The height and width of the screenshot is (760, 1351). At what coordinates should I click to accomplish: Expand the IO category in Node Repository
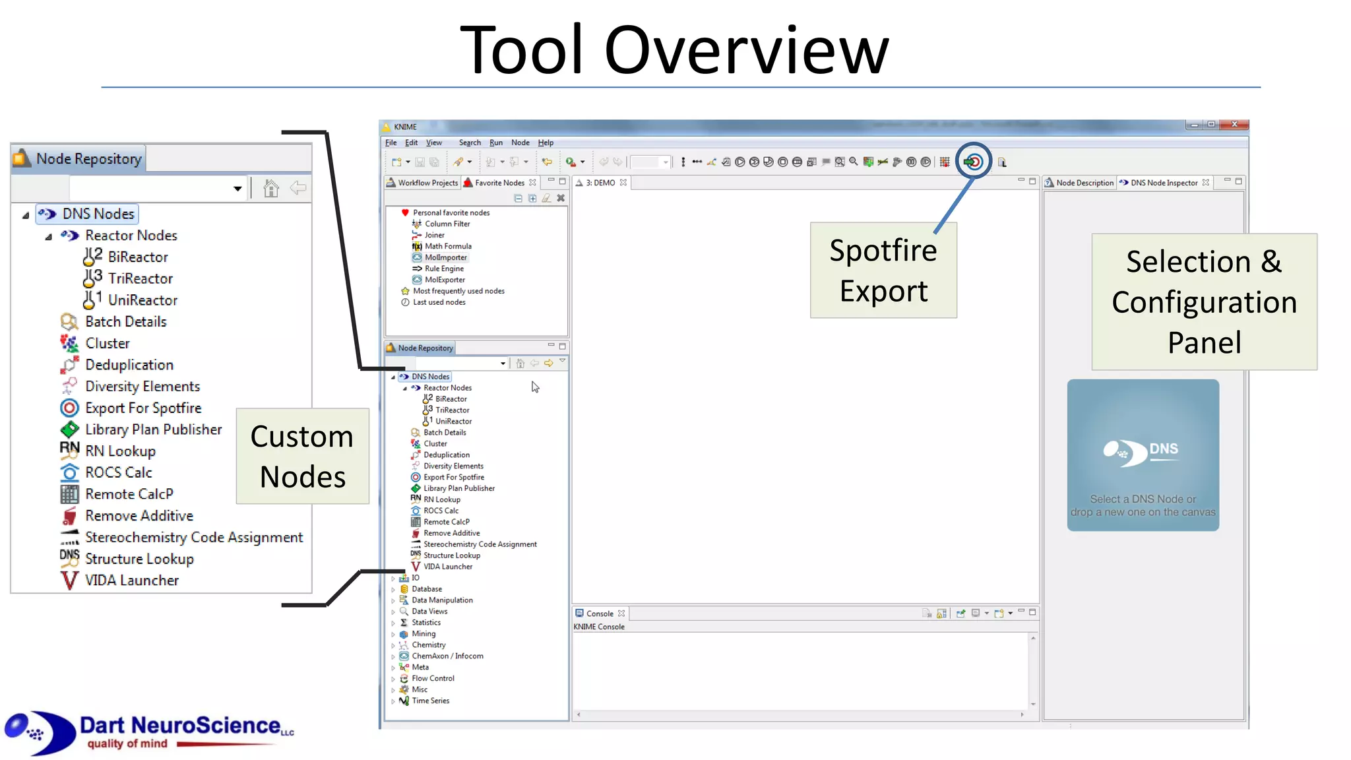click(393, 579)
